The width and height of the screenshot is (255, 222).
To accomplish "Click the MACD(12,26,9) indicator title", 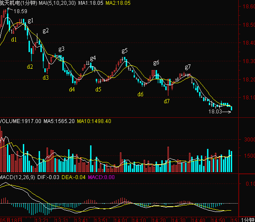I will pos(18,177).
